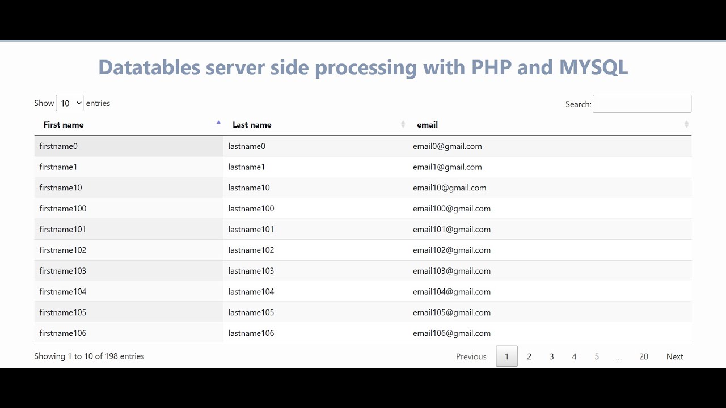Select the firstname106 row cell
The image size is (726, 408).
[x=63, y=333]
